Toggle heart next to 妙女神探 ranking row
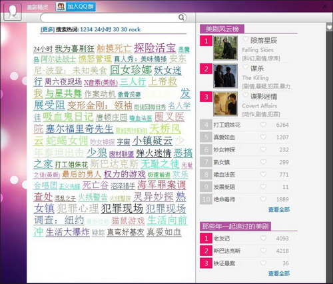The image size is (333, 284). [263, 149]
